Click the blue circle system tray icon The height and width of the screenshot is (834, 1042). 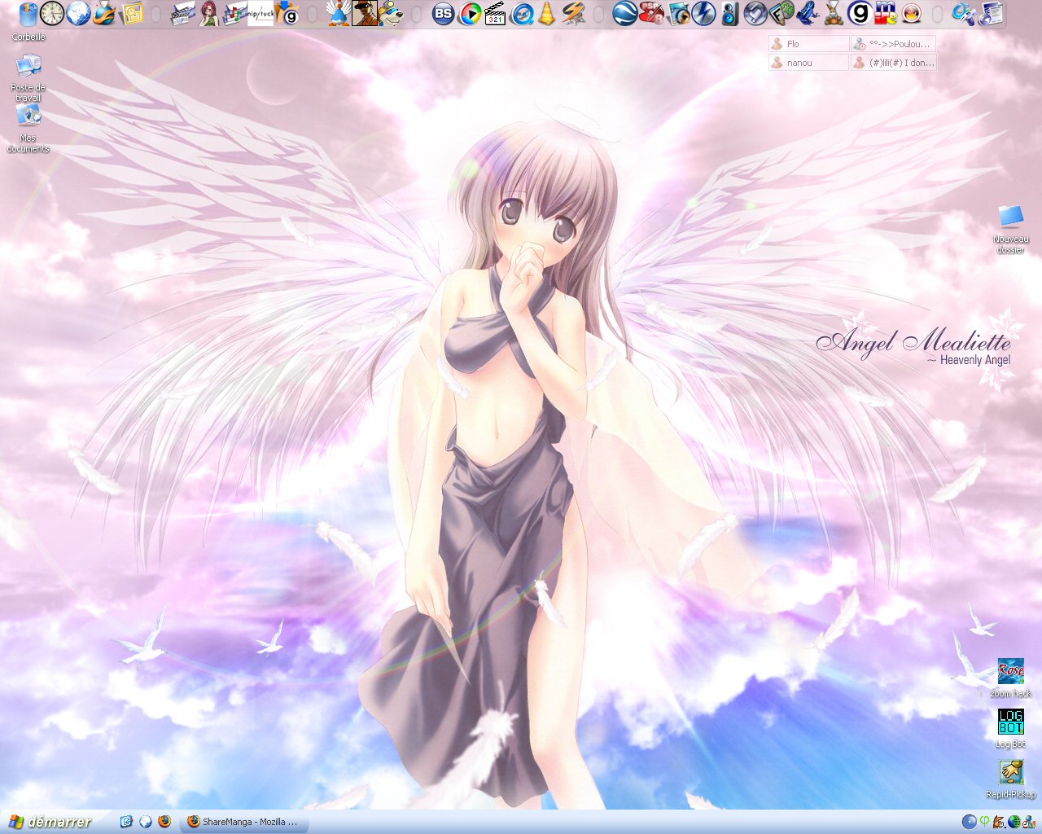[969, 822]
